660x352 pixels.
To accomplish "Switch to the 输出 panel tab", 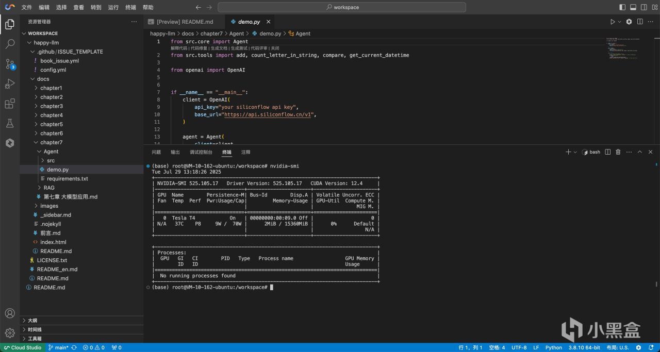I will (x=175, y=152).
